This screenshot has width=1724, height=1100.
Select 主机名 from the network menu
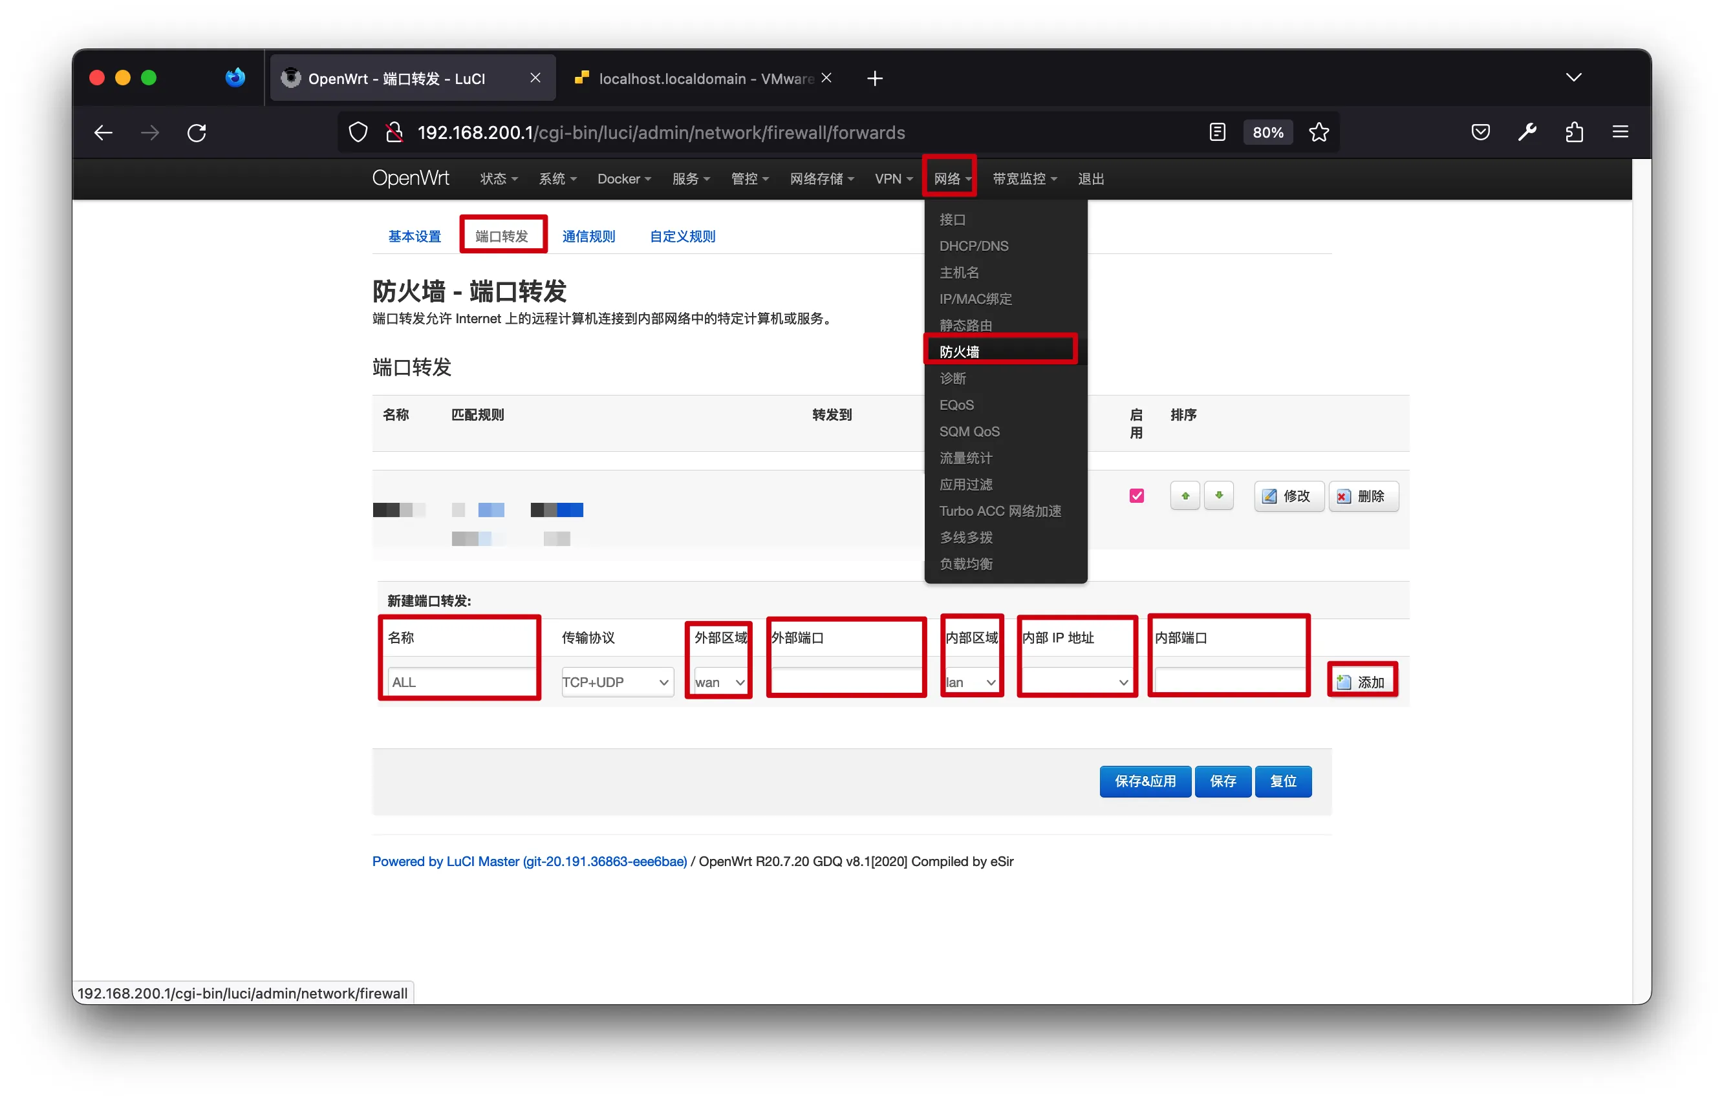pos(1005,273)
